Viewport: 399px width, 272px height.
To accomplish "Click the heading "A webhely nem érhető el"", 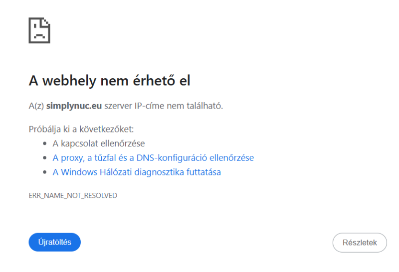I will (109, 81).
